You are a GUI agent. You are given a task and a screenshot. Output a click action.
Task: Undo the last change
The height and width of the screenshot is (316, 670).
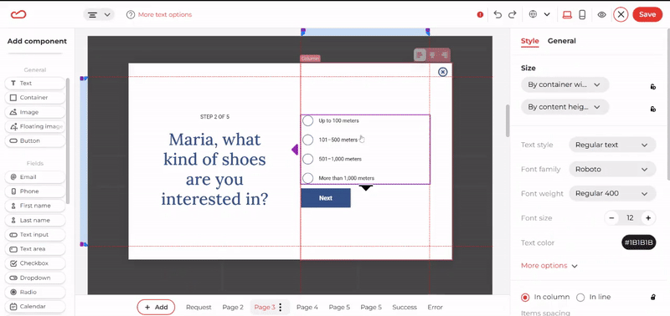497,14
